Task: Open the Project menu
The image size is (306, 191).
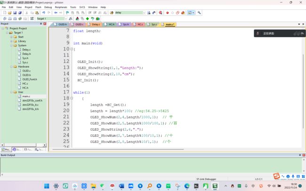Action: 29,7
